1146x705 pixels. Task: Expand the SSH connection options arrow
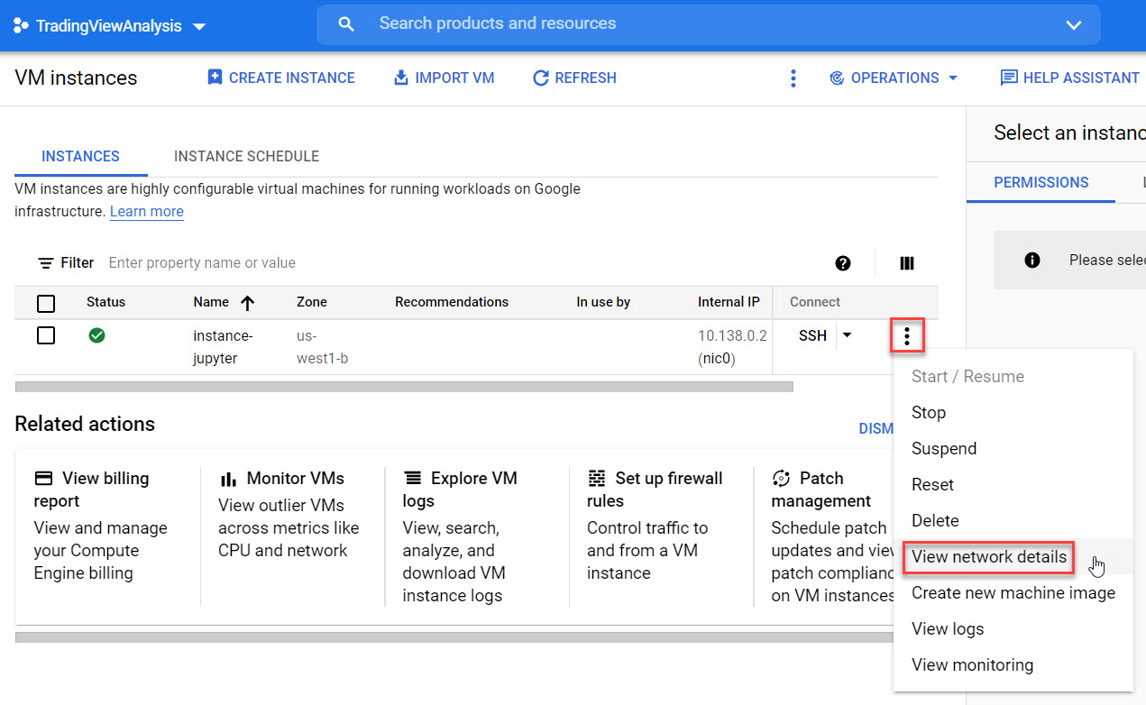click(x=846, y=334)
